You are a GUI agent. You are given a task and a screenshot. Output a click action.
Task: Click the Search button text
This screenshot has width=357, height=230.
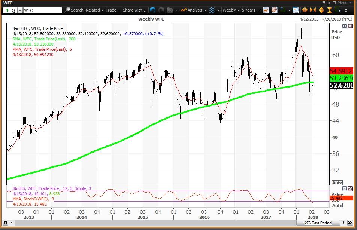click(x=77, y=10)
